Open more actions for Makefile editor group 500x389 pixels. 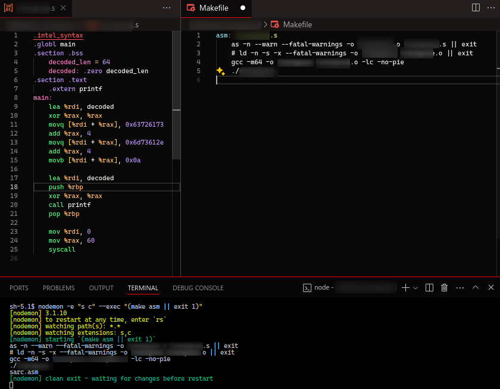point(491,8)
